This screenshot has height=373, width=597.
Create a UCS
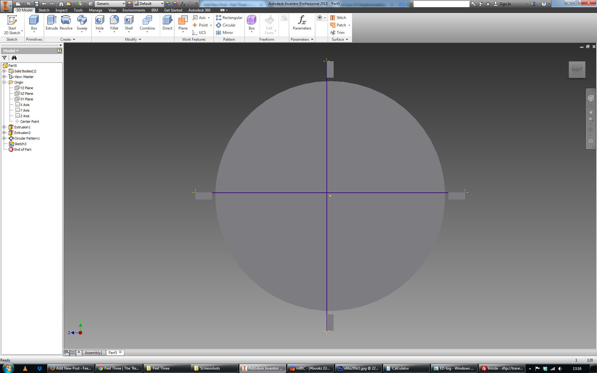[199, 33]
